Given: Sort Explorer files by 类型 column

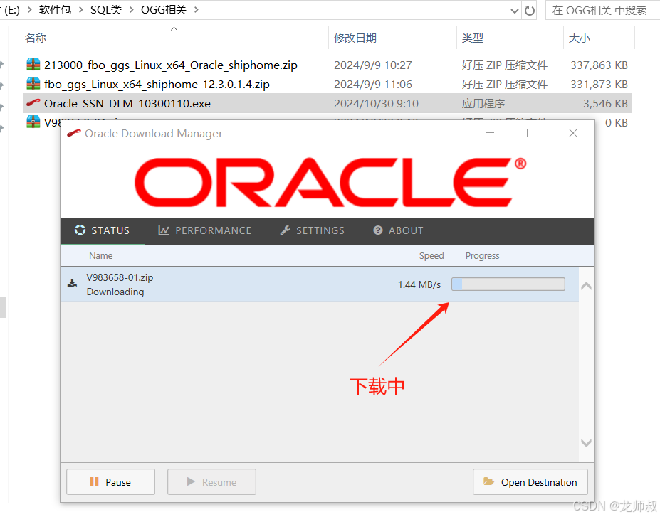Looking at the screenshot, I should coord(472,38).
